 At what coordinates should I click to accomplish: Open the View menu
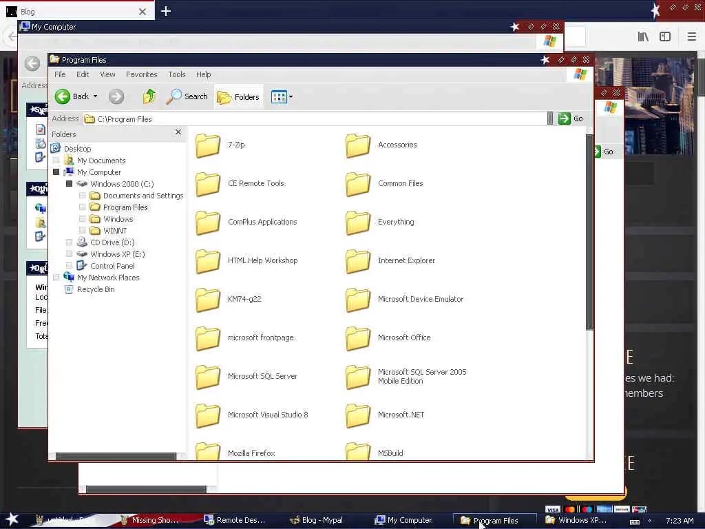click(x=107, y=74)
